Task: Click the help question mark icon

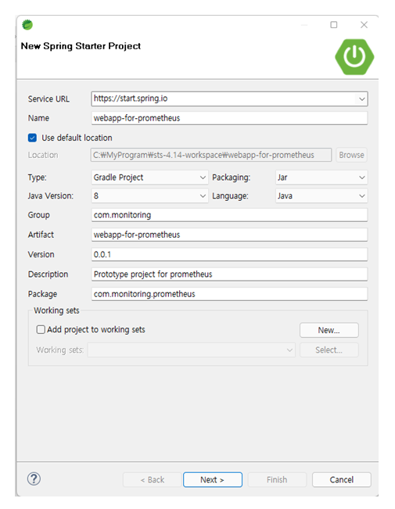Action: pos(34,479)
